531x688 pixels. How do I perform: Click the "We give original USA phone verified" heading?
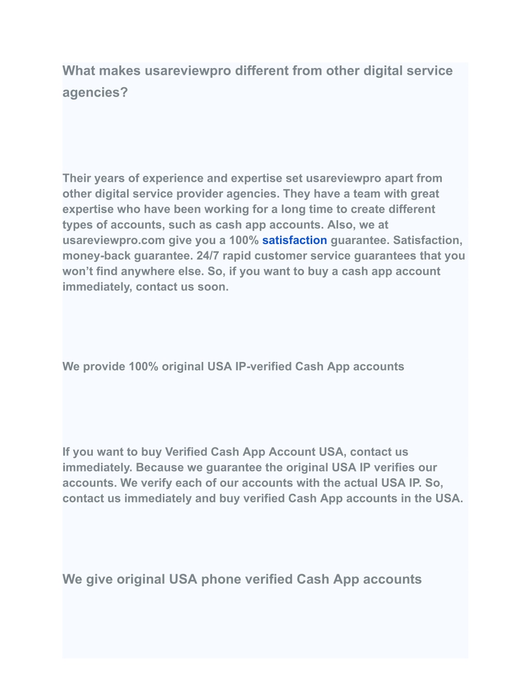[242, 579]
